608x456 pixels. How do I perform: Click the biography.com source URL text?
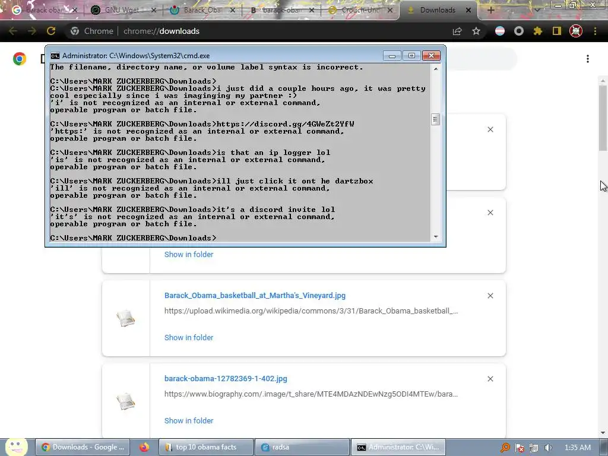(x=311, y=394)
